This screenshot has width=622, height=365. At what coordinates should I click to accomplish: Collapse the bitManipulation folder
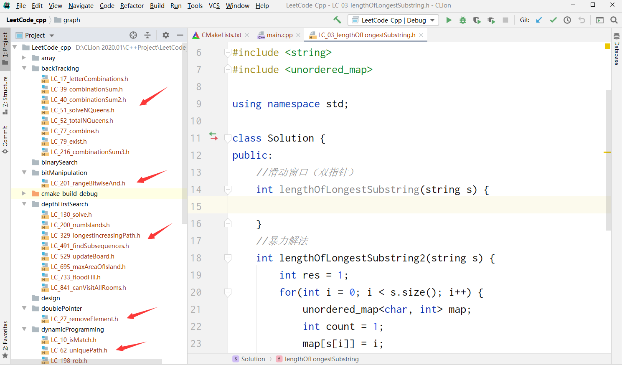tap(24, 172)
